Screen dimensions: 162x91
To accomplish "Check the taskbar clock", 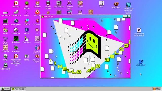I will click(x=158, y=89).
